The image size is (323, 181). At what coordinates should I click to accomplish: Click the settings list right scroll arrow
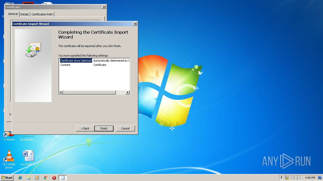tap(127, 93)
